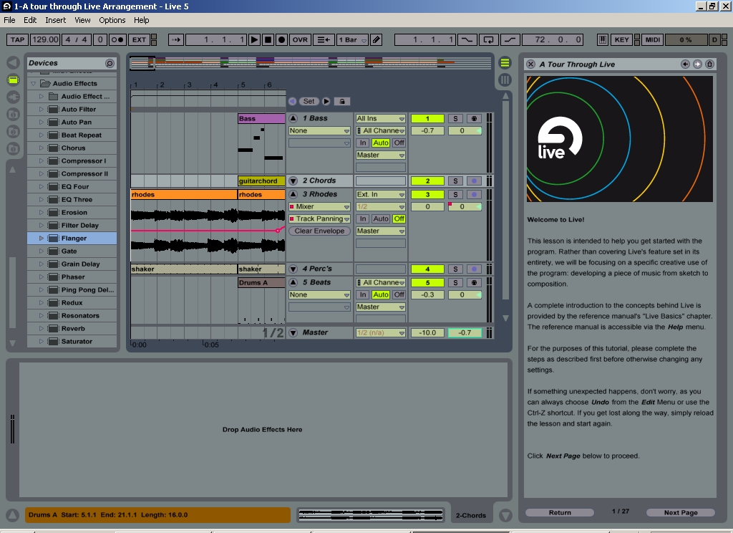Jump to previous locator arrow
Viewport: 733px width, 533px height.
293,101
